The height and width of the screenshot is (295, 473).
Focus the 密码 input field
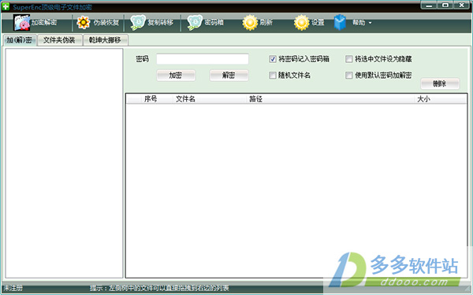tap(203, 59)
